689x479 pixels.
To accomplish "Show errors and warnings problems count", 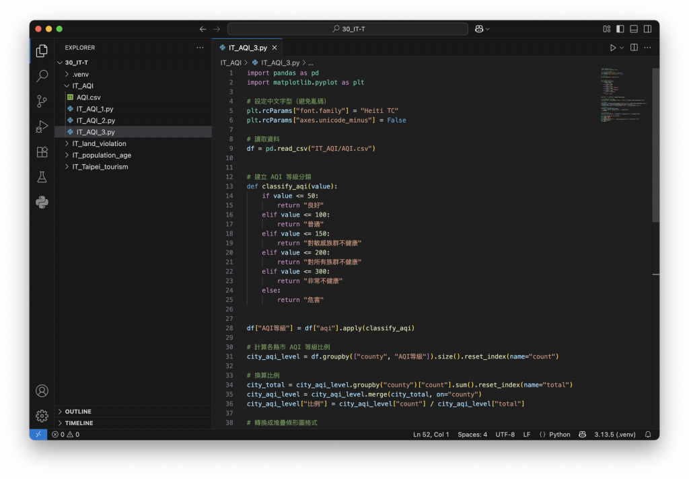I will 65,434.
